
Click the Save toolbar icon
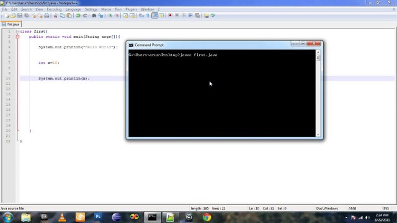20,15
